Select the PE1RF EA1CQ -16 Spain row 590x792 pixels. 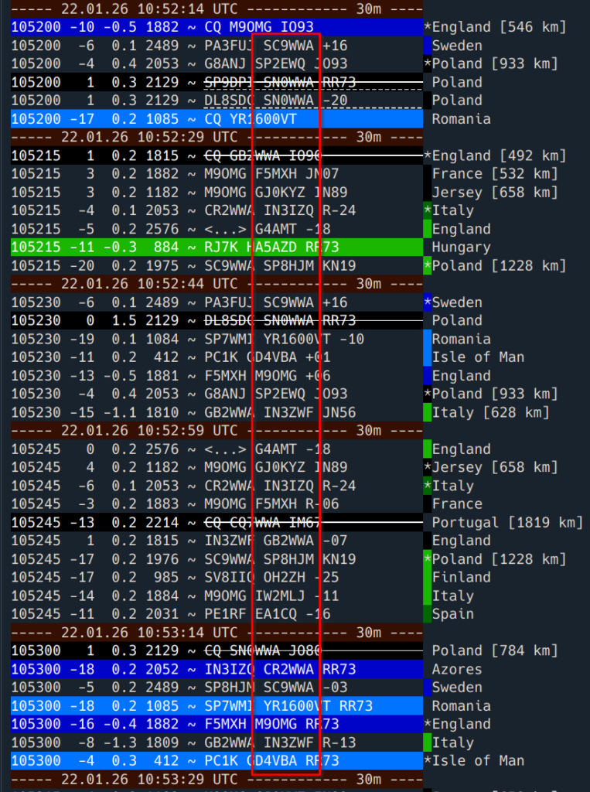(217, 614)
